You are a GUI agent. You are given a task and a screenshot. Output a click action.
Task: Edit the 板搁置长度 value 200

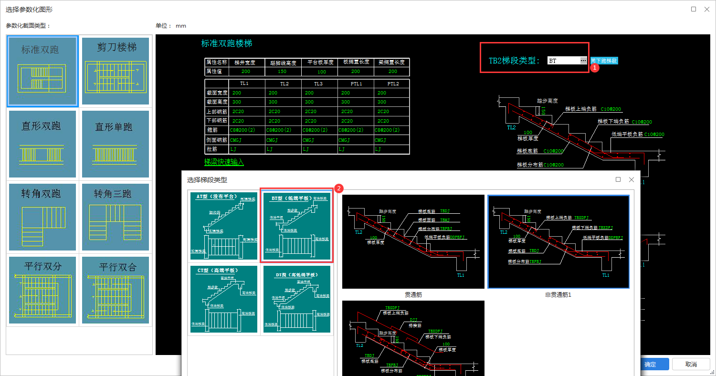pos(356,72)
